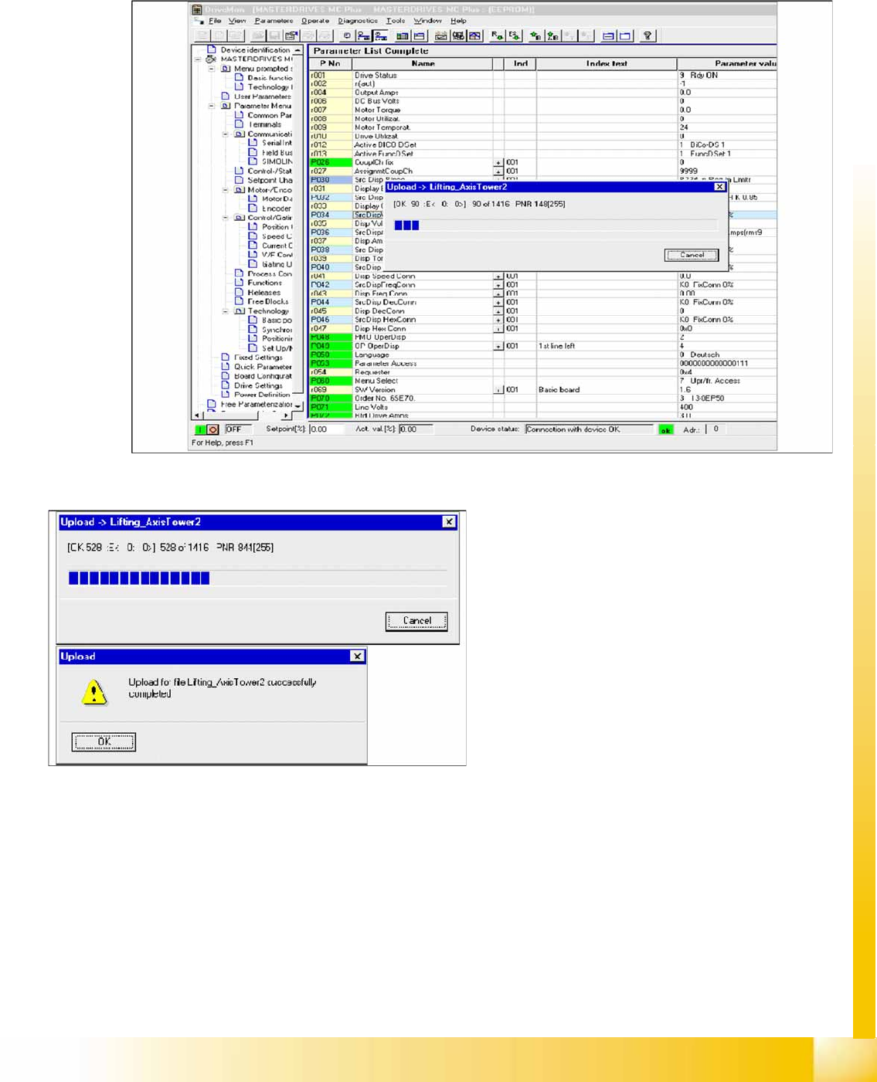Open the Operate menu
This screenshot has height=1082, width=877.
tap(315, 21)
